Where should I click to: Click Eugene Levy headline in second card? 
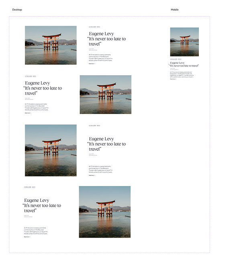click(43, 88)
